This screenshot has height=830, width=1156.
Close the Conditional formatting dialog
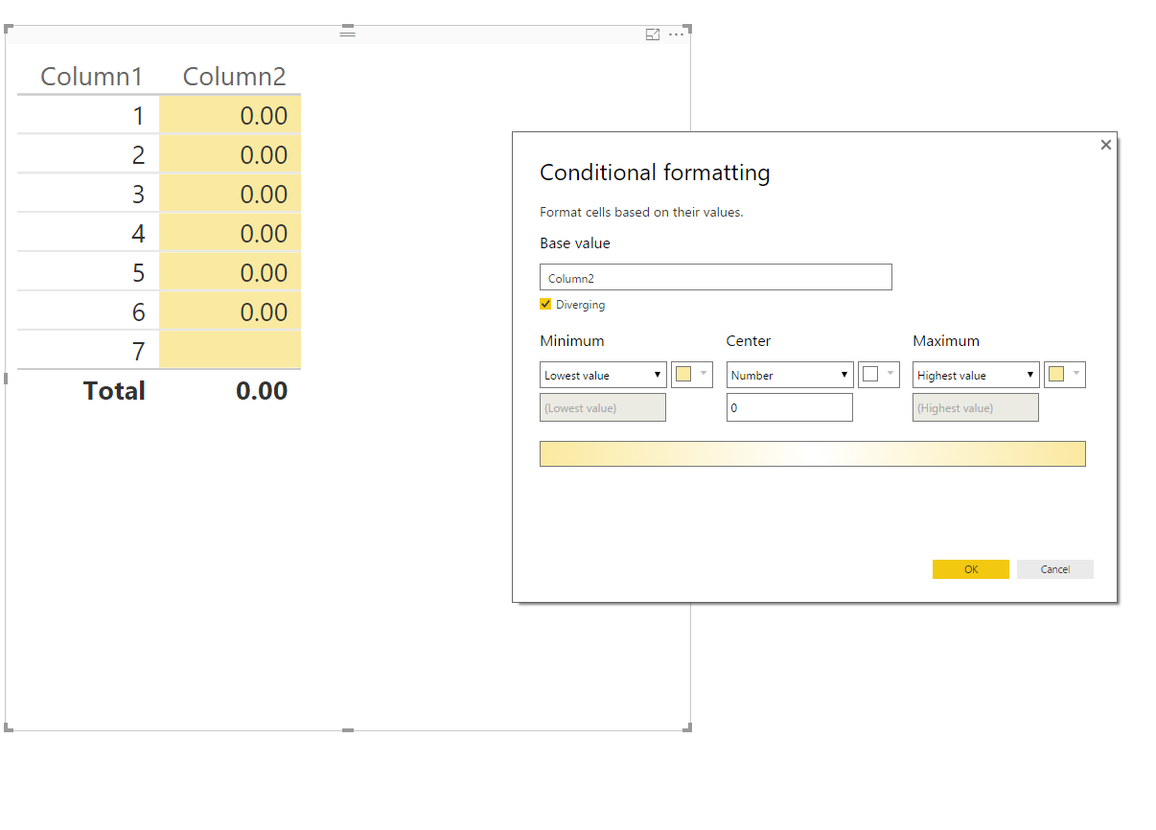1106,145
